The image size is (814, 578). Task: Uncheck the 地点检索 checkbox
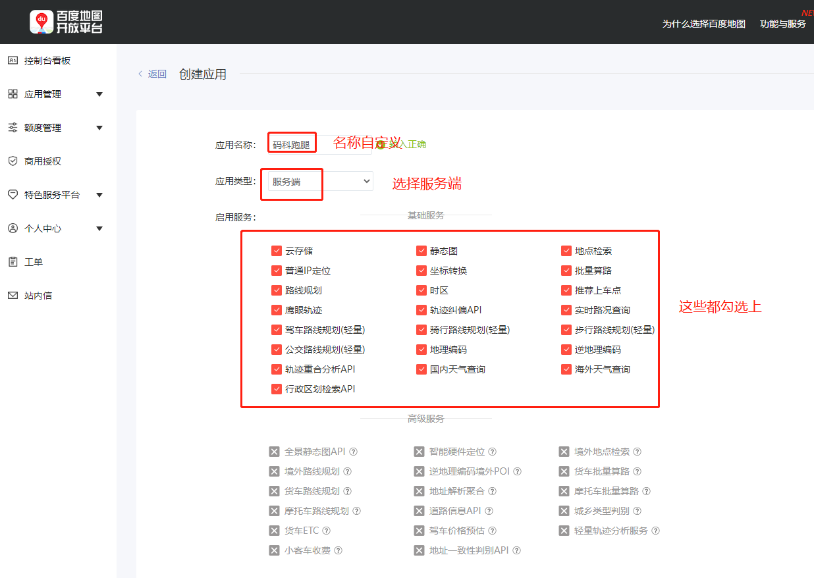coord(566,251)
